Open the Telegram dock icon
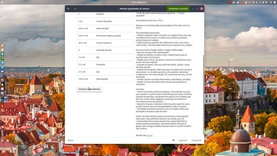 coord(2,63)
